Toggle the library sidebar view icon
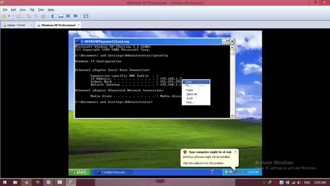Viewport: 330px width, 186px height. coord(54,16)
